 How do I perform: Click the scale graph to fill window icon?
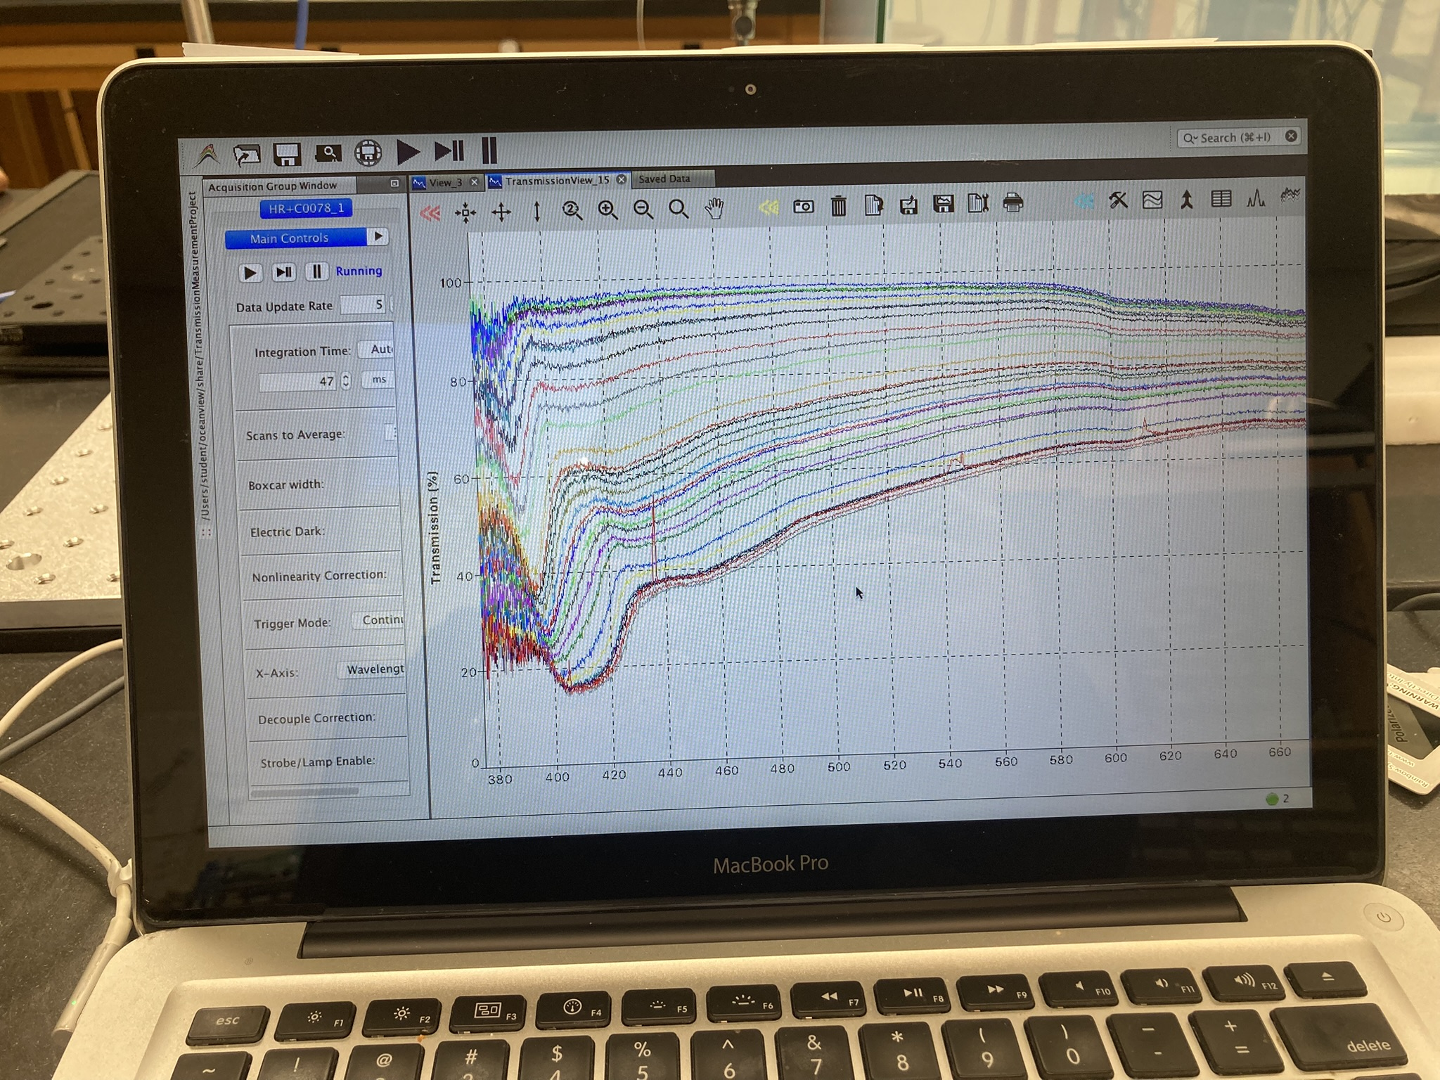(465, 212)
